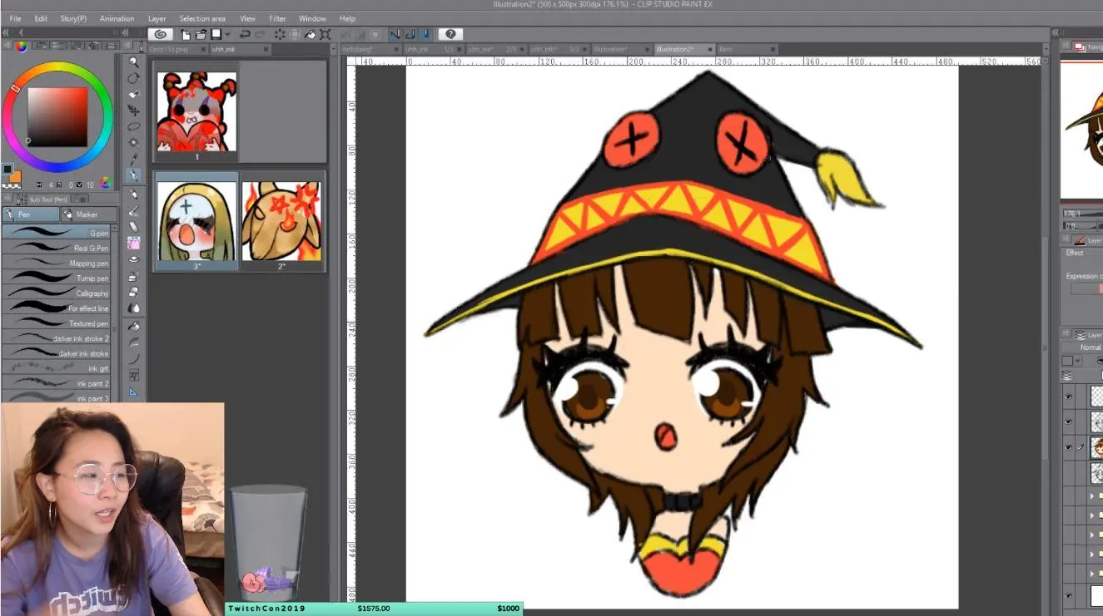Expand the first layer folder
The height and width of the screenshot is (616, 1103).
tap(1092, 496)
